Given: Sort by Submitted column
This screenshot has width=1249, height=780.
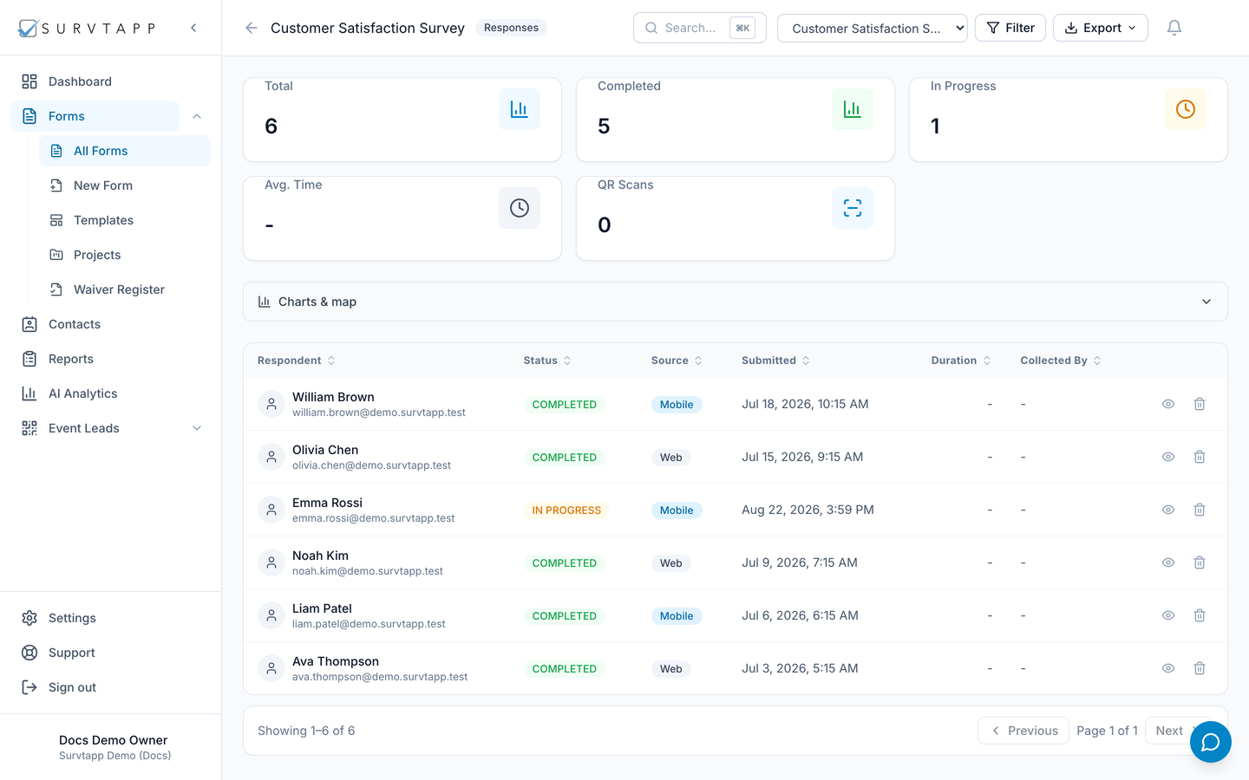Looking at the screenshot, I should (775, 361).
